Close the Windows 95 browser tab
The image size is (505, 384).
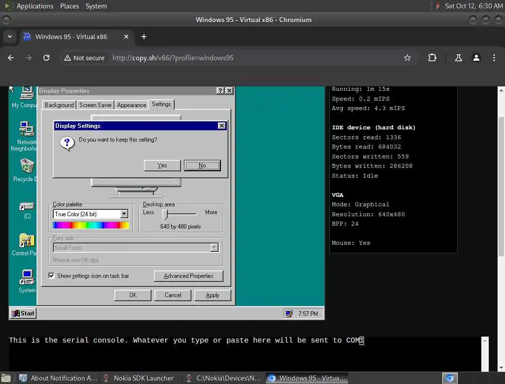126,37
